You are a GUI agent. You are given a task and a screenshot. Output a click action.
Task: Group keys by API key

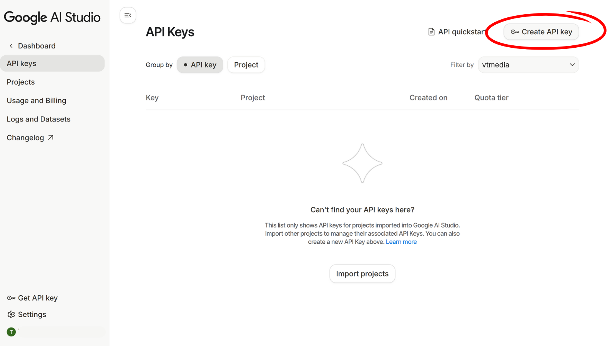click(200, 65)
